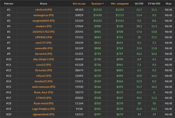Sort by Мат. ожидание column header
The image size is (175, 118).
tap(120, 4)
